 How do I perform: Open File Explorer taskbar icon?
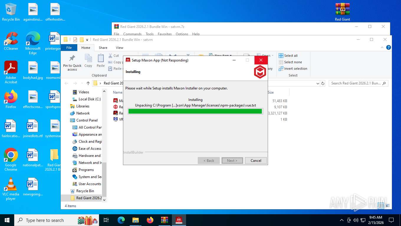click(x=135, y=220)
